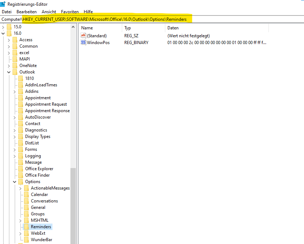This screenshot has width=304, height=244.
Task: Expand the Display Types key
Action: pyautogui.click(x=14, y=137)
